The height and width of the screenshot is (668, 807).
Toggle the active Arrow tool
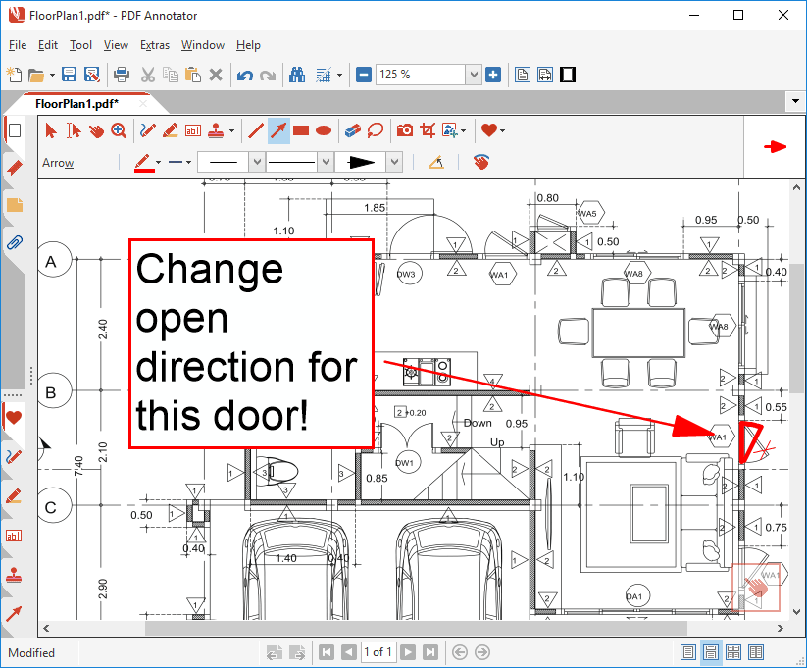coord(278,130)
